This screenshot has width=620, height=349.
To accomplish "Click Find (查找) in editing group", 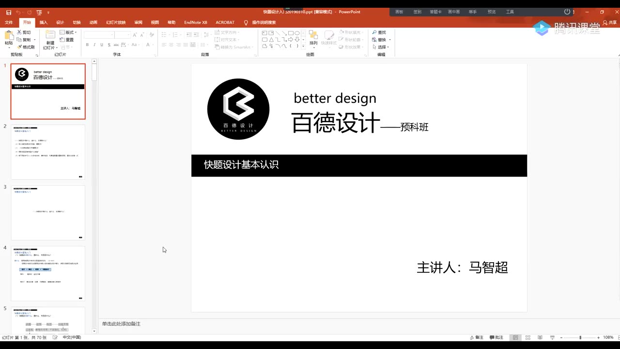I will 379,32.
